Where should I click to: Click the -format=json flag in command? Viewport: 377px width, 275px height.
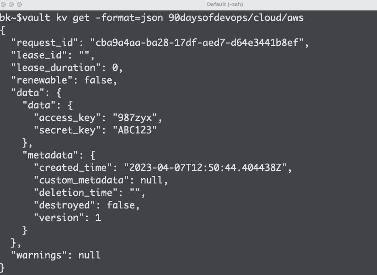129,18
